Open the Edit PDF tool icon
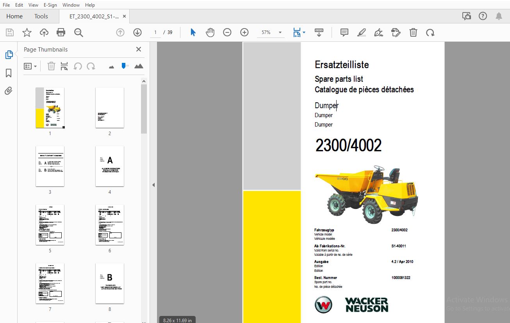Image resolution: width=510 pixels, height=323 pixels. pos(396,32)
